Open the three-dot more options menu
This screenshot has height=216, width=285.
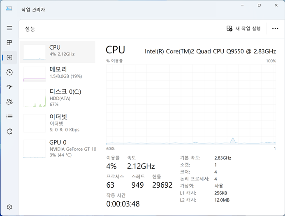pos(275,28)
